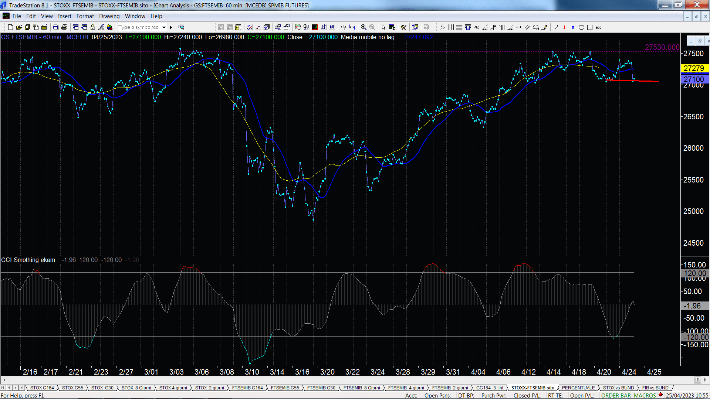
Task: Open the symbol/command combo box dropdown
Action: click(x=164, y=27)
